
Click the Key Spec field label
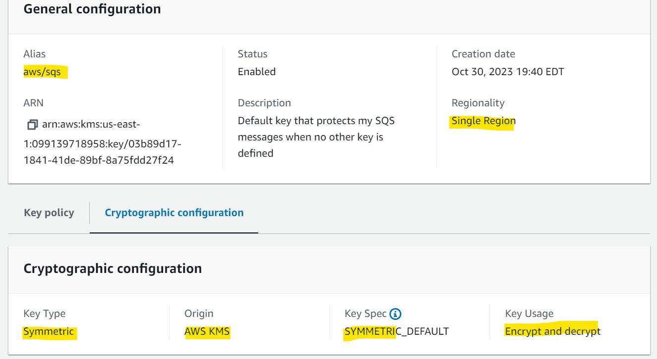click(366, 314)
